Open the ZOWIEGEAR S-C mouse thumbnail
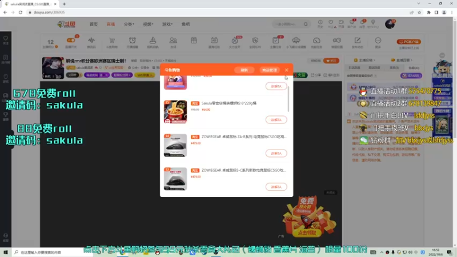457x257 pixels. pos(175,179)
